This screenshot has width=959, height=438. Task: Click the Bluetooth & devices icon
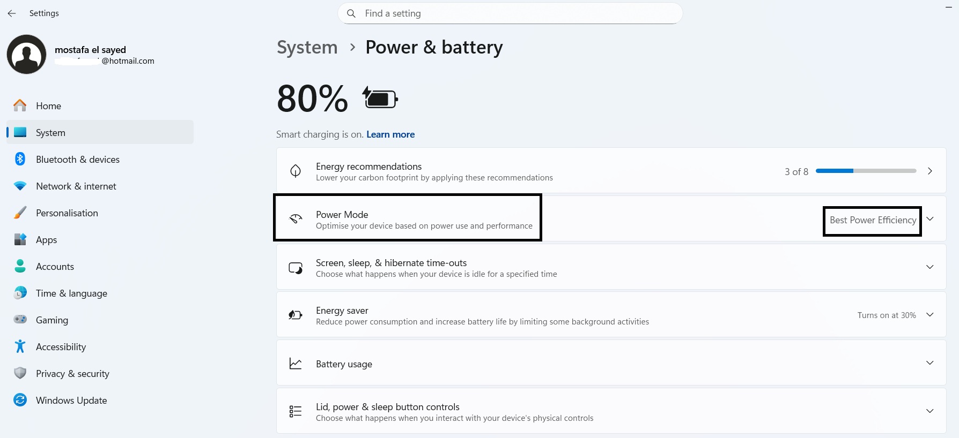pos(20,159)
